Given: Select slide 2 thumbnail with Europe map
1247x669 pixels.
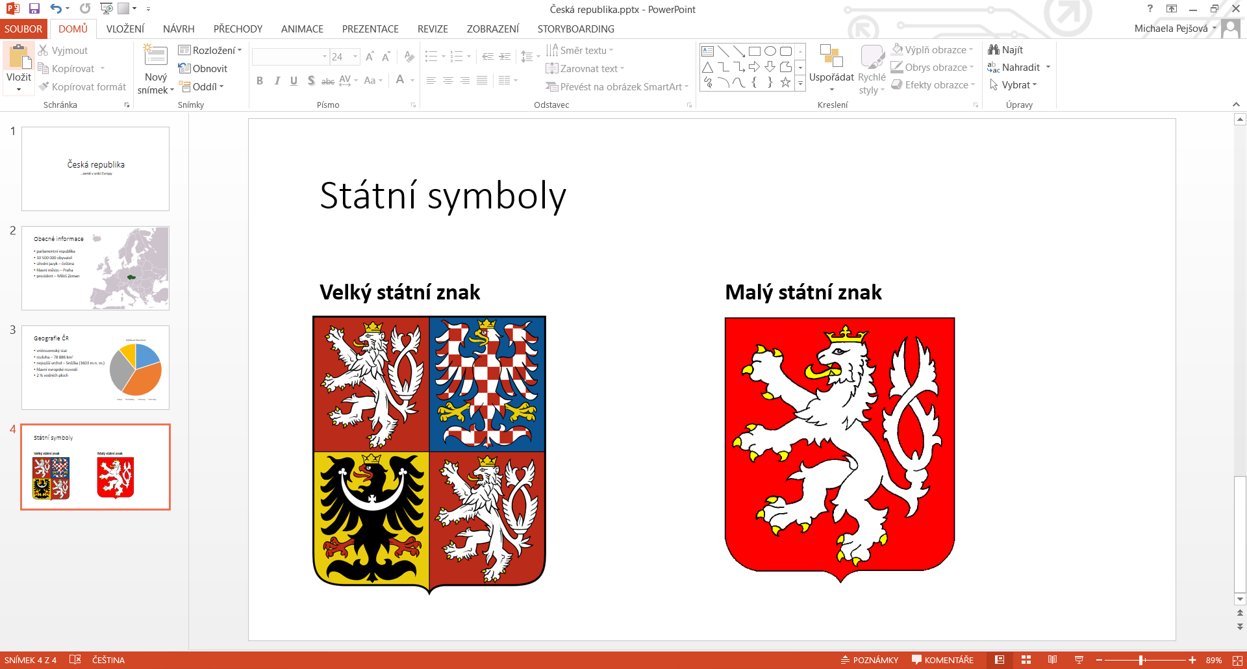Looking at the screenshot, I should point(95,268).
